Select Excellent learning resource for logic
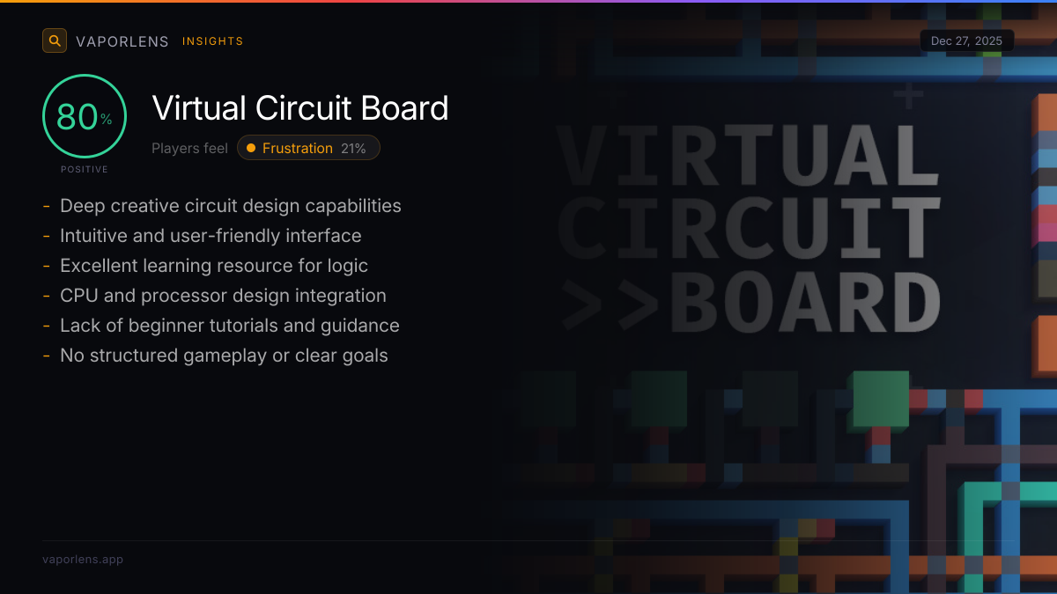Screen dimensions: 1057x594 [214, 266]
